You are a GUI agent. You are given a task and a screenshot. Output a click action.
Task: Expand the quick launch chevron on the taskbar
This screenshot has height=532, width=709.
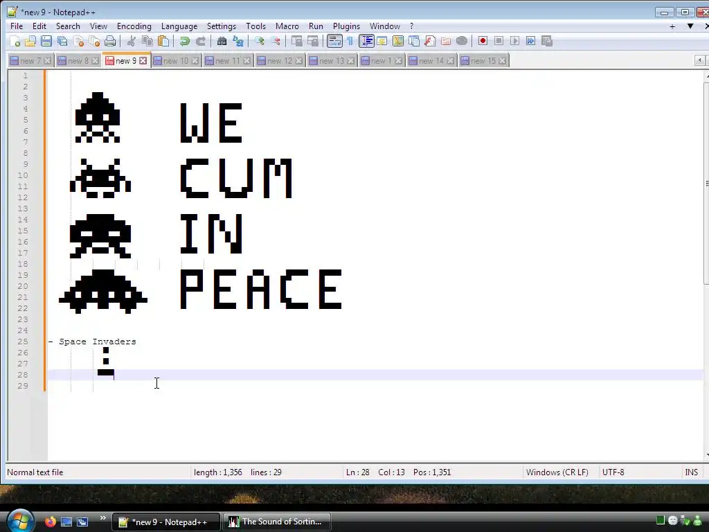(x=102, y=518)
